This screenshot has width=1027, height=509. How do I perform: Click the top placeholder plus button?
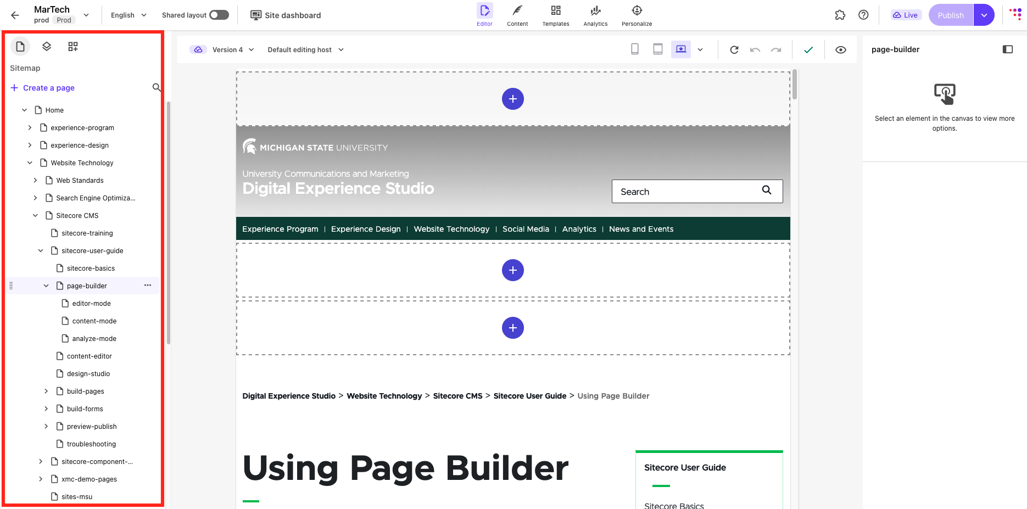(x=513, y=99)
